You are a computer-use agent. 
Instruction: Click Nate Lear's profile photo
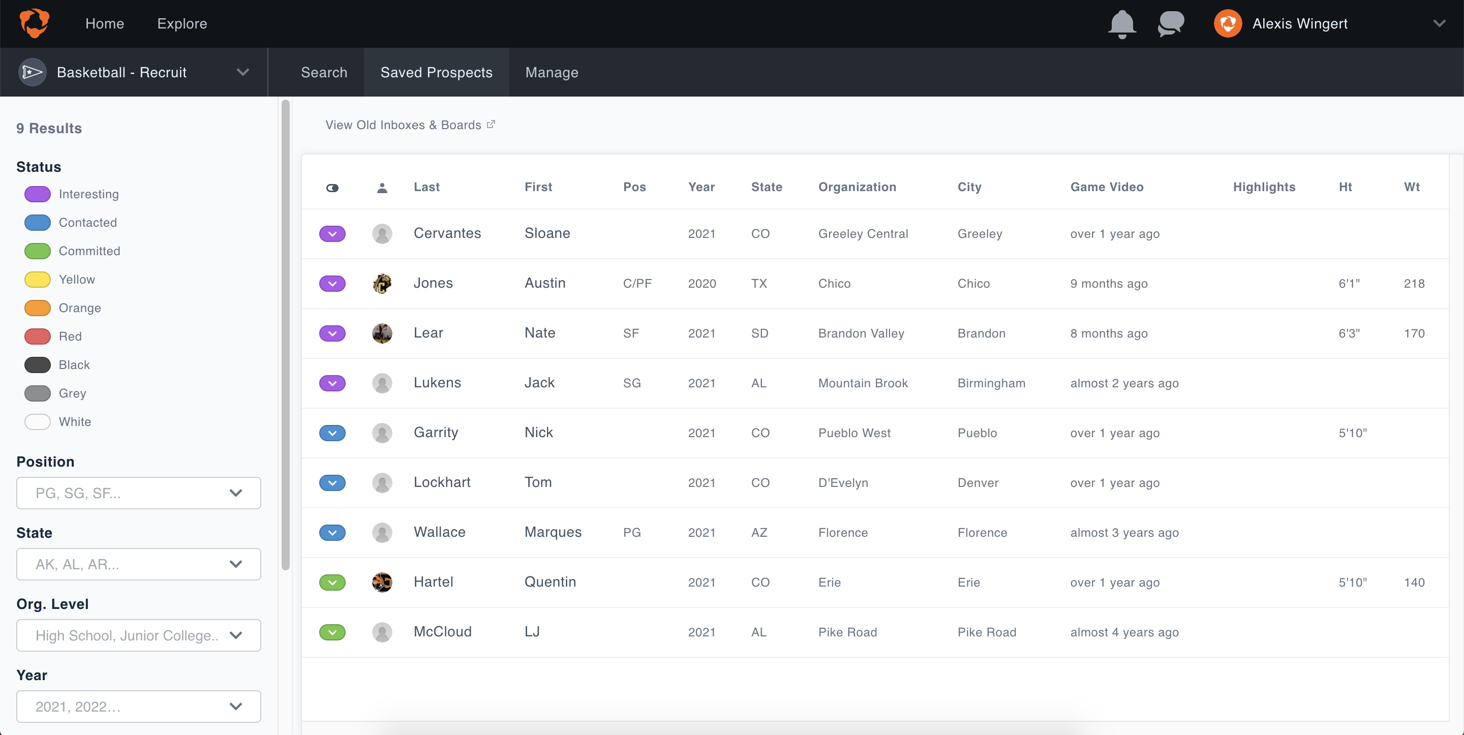(x=382, y=333)
